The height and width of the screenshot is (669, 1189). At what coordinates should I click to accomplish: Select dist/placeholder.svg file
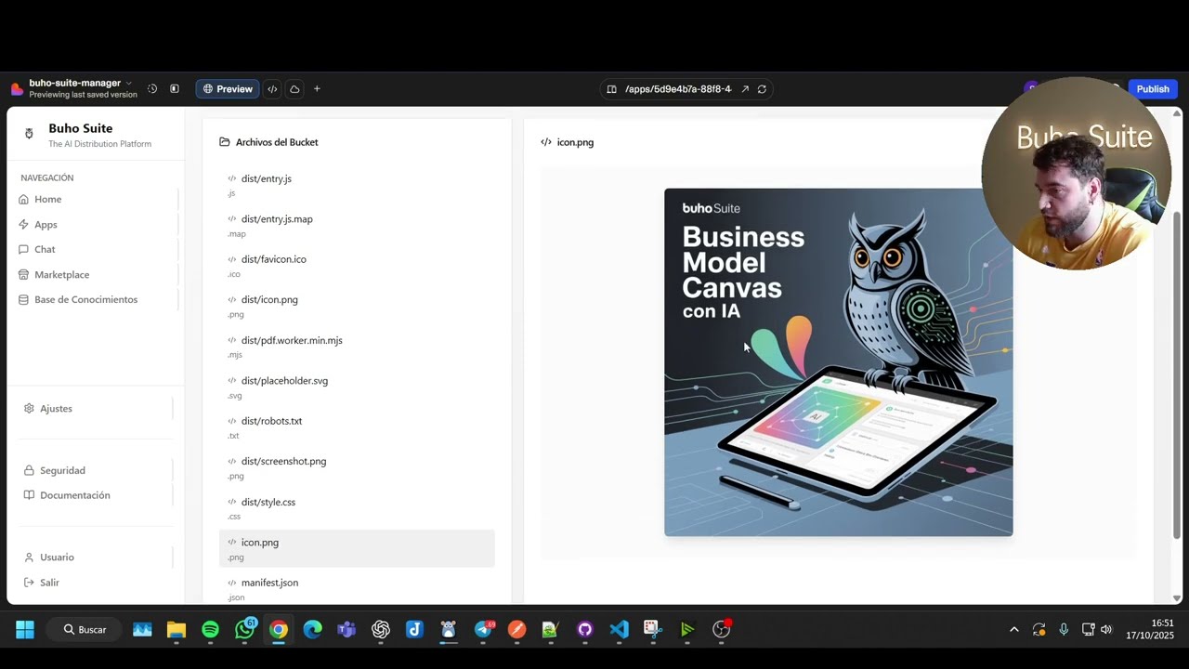tap(357, 387)
